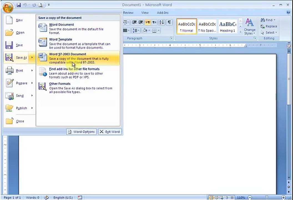The image size is (293, 200).
Task: Open the Select dropdown in Editing
Action: click(269, 32)
